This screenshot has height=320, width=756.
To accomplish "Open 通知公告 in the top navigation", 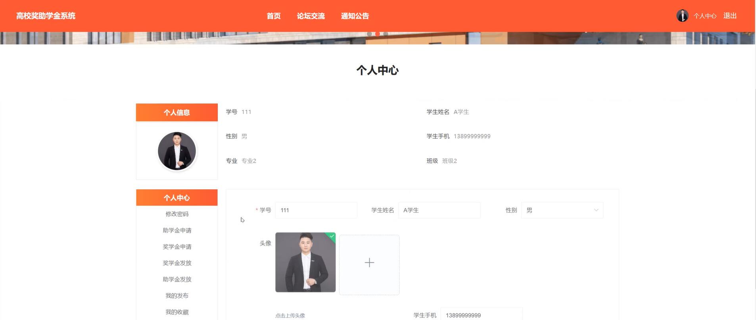I will pyautogui.click(x=355, y=16).
